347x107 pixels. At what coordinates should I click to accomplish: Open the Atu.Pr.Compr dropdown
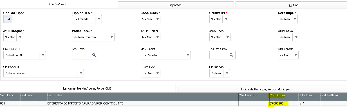(157, 37)
